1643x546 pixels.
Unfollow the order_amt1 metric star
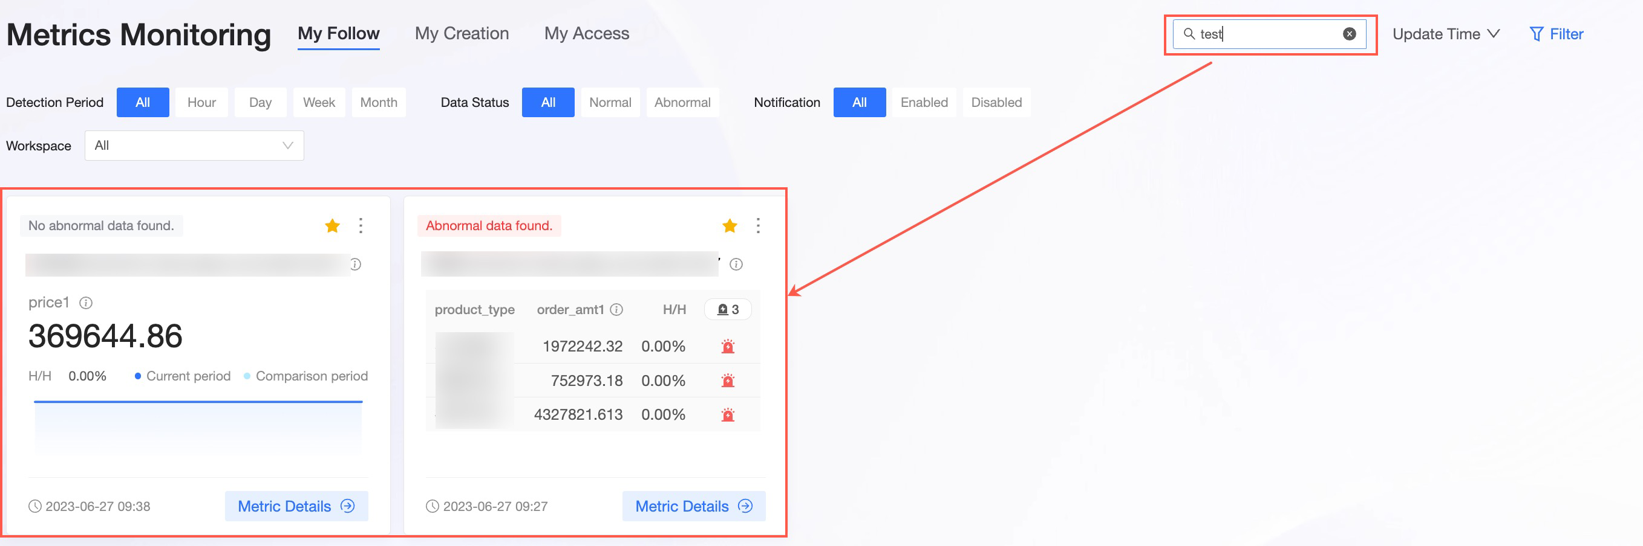pos(730,225)
